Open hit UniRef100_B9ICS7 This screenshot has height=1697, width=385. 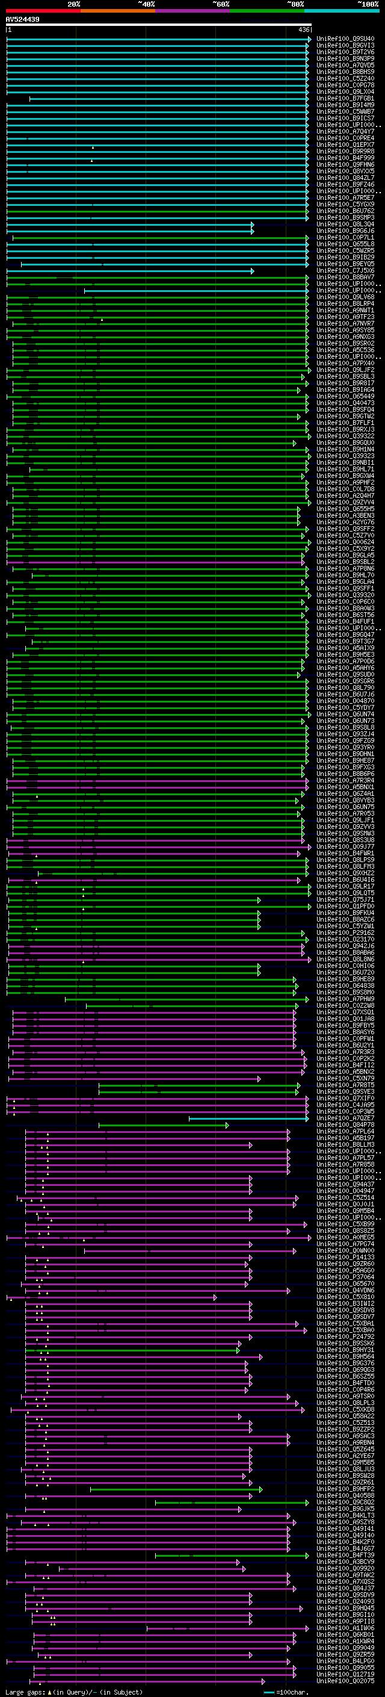point(345,118)
